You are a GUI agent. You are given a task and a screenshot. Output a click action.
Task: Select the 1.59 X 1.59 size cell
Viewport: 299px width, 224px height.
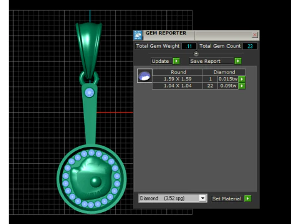click(x=178, y=79)
